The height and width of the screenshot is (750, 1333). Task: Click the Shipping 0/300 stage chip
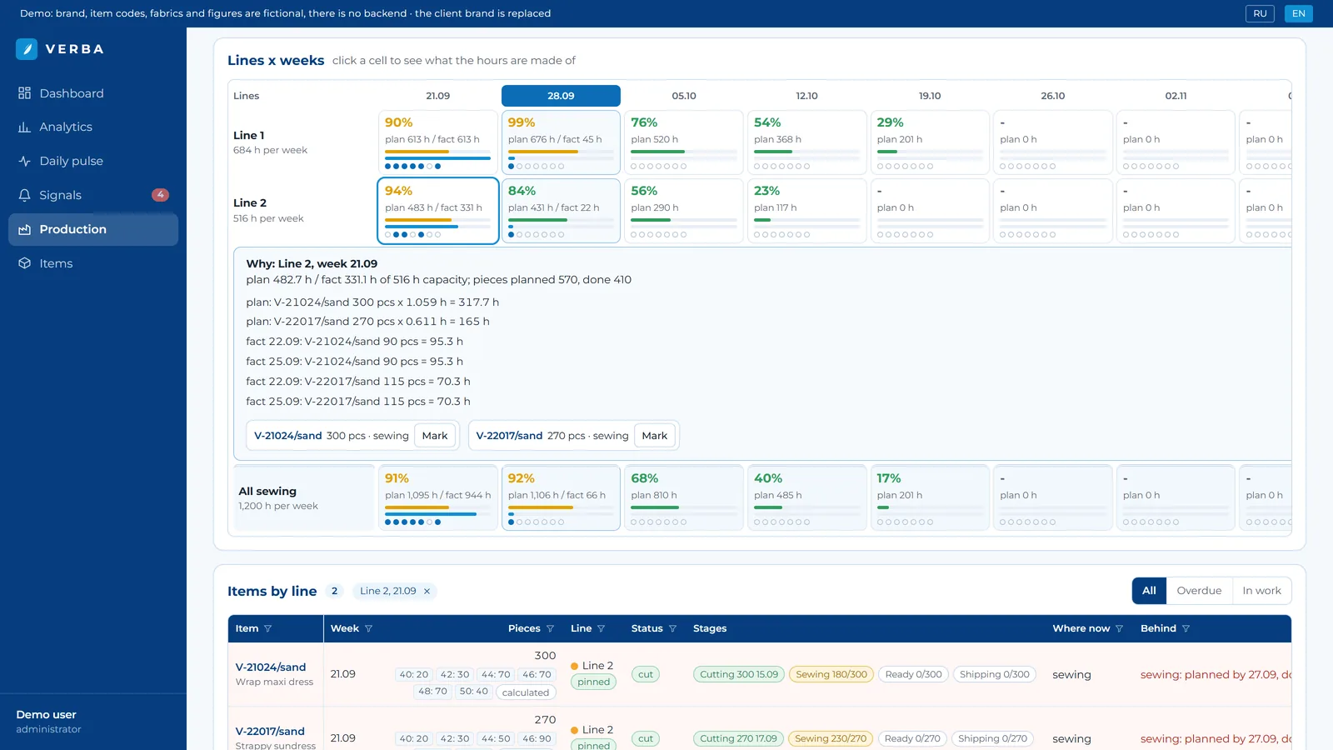click(x=995, y=674)
